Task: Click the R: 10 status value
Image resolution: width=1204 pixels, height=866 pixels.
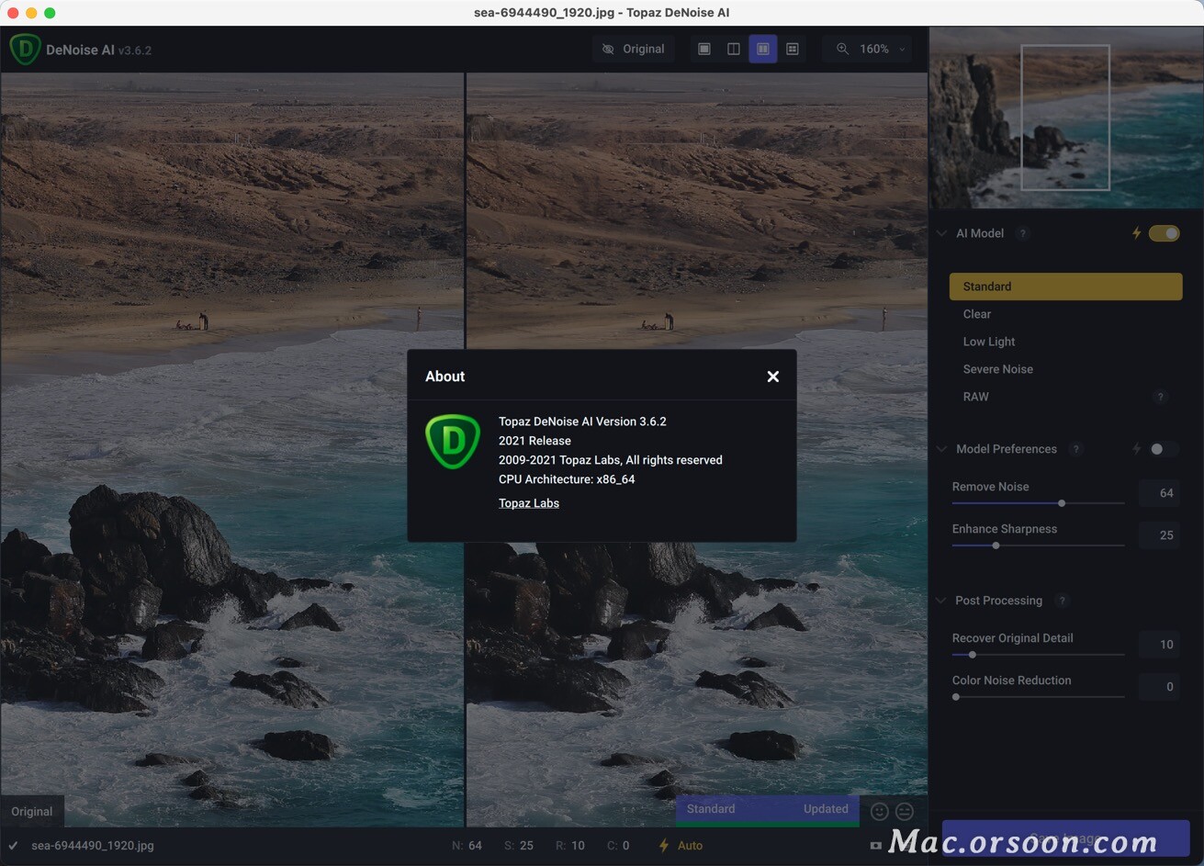Action: (x=570, y=846)
